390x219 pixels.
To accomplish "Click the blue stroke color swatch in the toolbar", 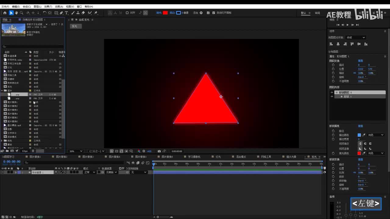I will coord(179,13).
